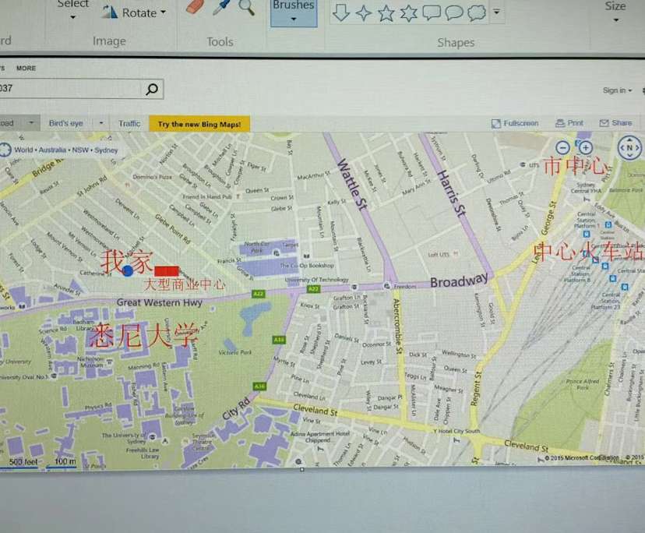The height and width of the screenshot is (533, 645).
Task: Click the Co-Op Bookshop label
Action: pos(307,266)
